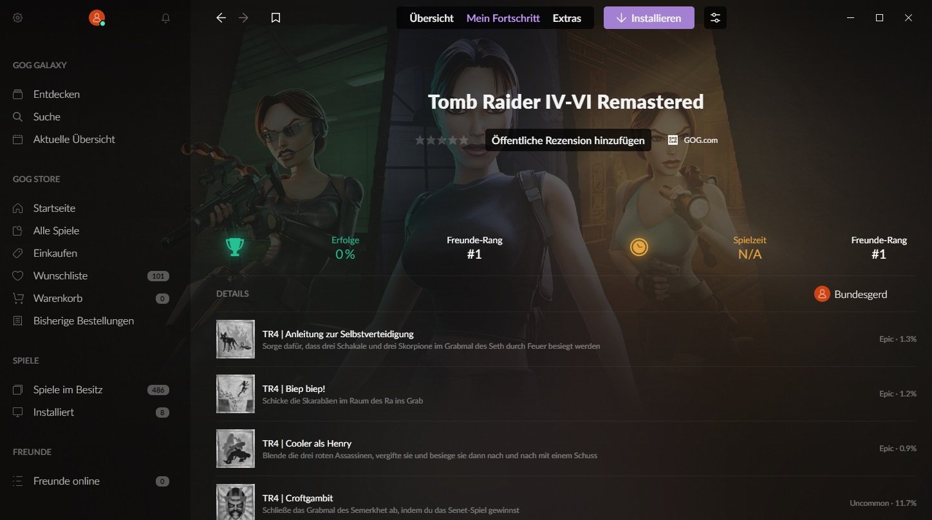Viewport: 932px width, 520px height.
Task: Select the Mein Fortschritt tab
Action: 503,18
